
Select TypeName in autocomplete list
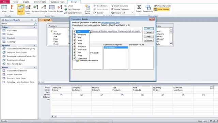pyautogui.click(x=81, y=58)
